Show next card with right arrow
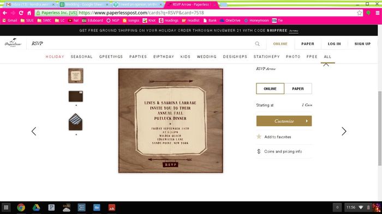 (x=344, y=131)
